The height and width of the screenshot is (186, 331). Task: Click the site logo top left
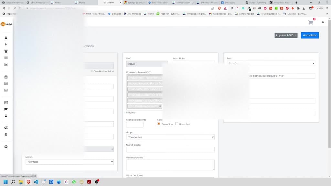click(x=6, y=24)
